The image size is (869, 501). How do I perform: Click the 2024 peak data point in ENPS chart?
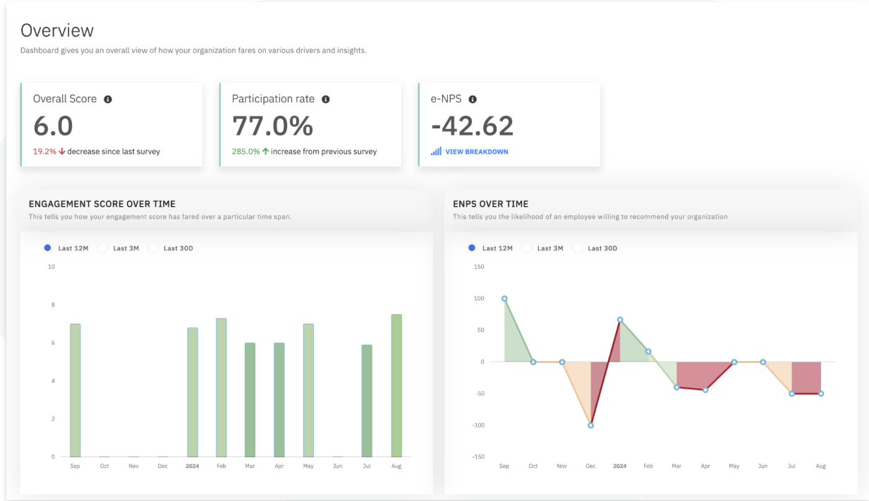620,320
